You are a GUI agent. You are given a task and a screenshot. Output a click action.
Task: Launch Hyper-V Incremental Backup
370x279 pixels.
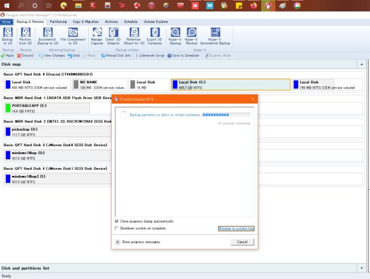pyautogui.click(x=215, y=36)
